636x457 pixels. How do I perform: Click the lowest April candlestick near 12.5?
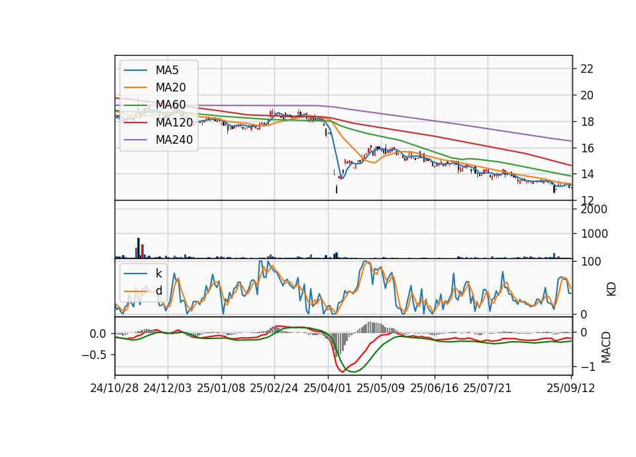point(337,189)
